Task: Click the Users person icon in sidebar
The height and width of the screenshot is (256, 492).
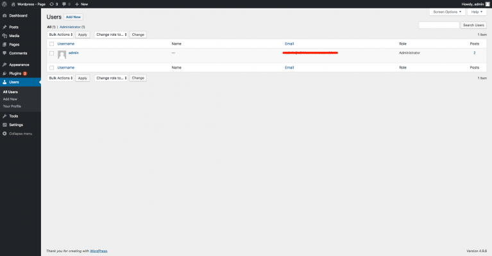Action: pos(4,82)
